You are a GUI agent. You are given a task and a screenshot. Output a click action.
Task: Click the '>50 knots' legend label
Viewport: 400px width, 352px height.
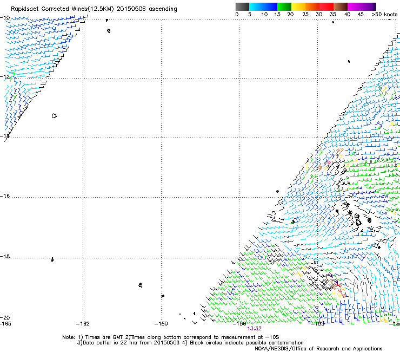coord(384,15)
